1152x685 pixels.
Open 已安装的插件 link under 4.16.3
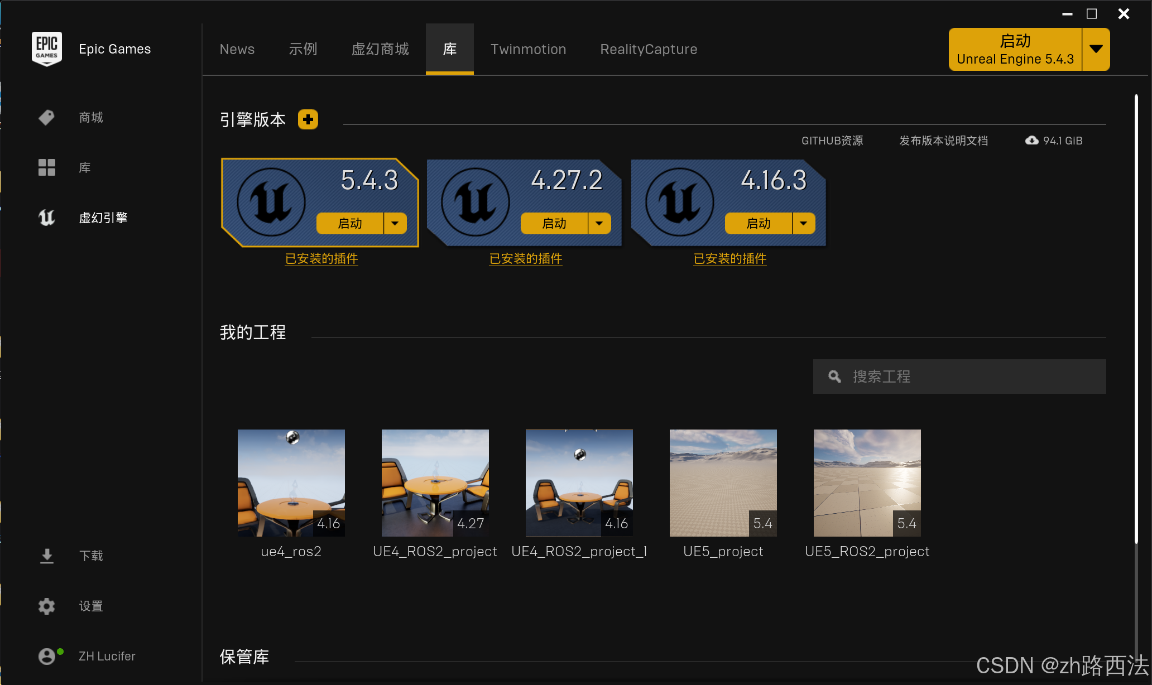coord(730,259)
